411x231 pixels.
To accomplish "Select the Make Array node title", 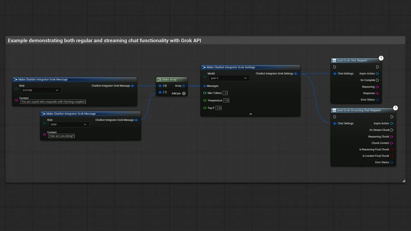I will (x=169, y=80).
